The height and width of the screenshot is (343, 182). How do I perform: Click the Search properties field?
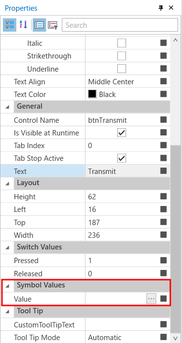click(120, 25)
